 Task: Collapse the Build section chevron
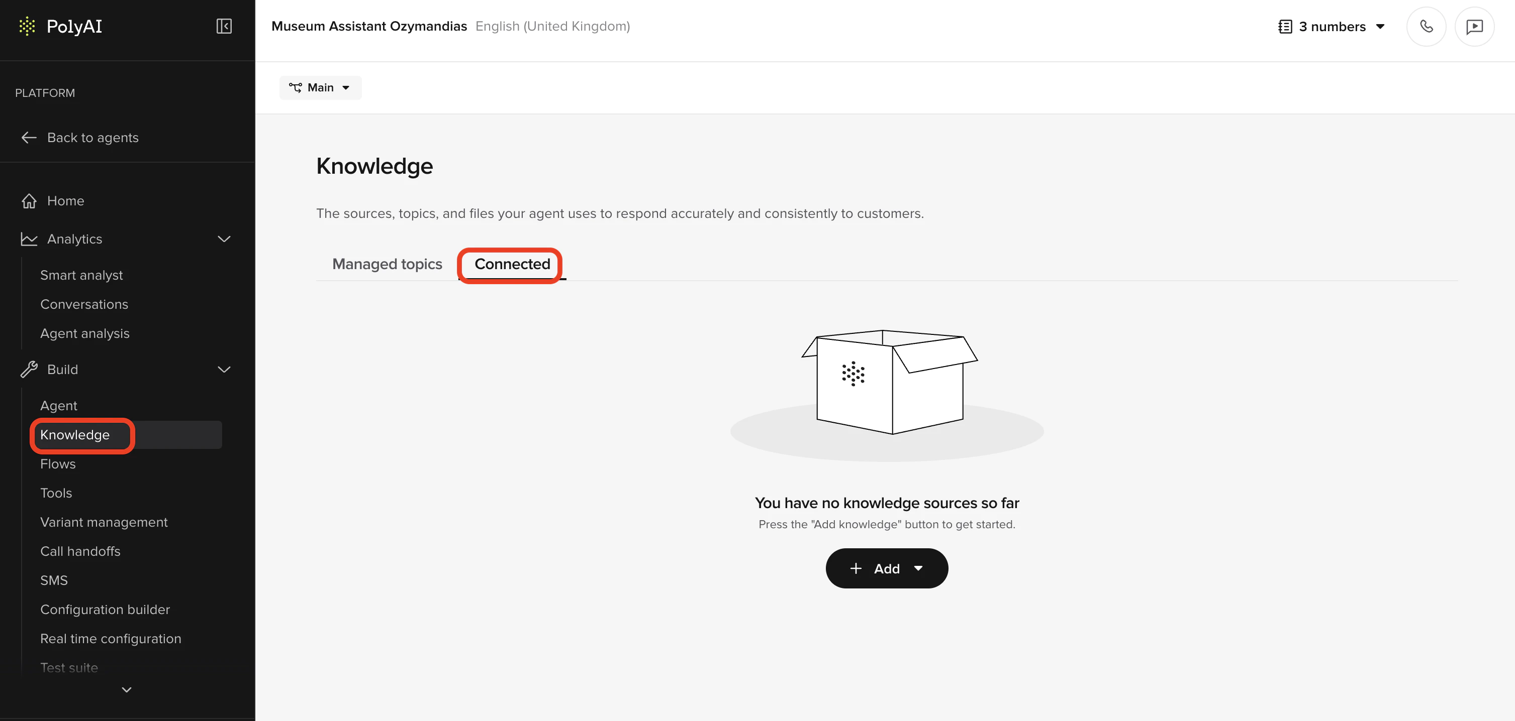pyautogui.click(x=224, y=370)
